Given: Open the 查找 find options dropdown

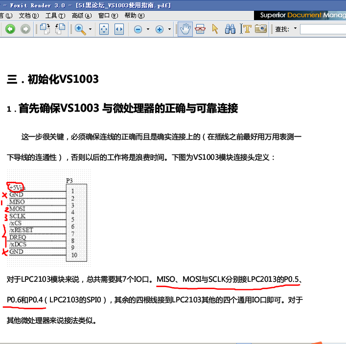Looking at the screenshot, I should click(x=295, y=28).
